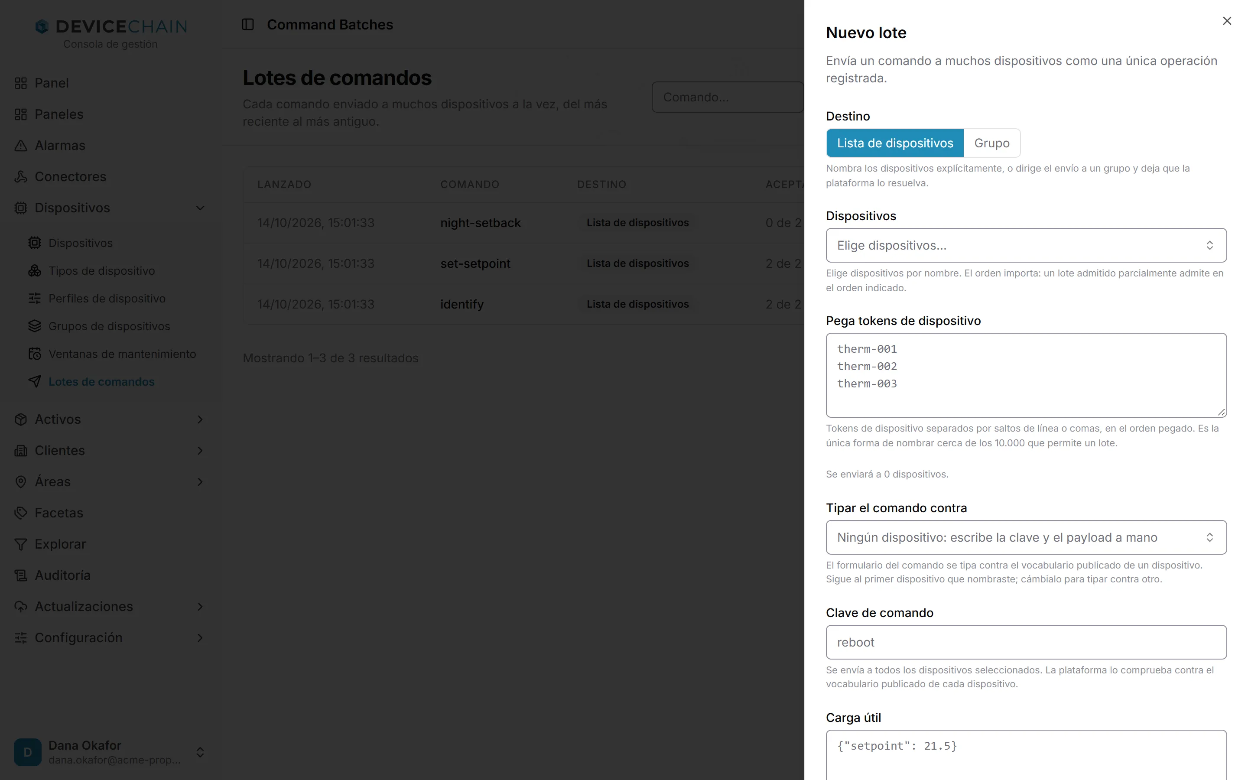Click the Alarmas warning triangle icon
This screenshot has width=1248, height=780.
click(21, 146)
